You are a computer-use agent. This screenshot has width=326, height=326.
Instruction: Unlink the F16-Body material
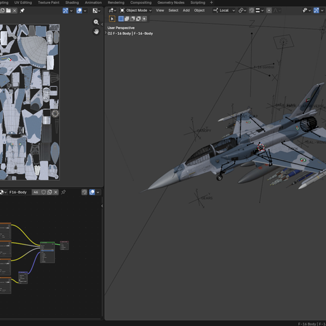coord(56,192)
